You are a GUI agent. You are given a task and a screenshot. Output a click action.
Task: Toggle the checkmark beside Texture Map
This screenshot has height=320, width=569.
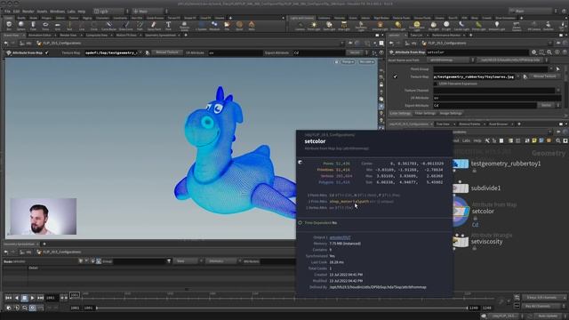[395, 76]
